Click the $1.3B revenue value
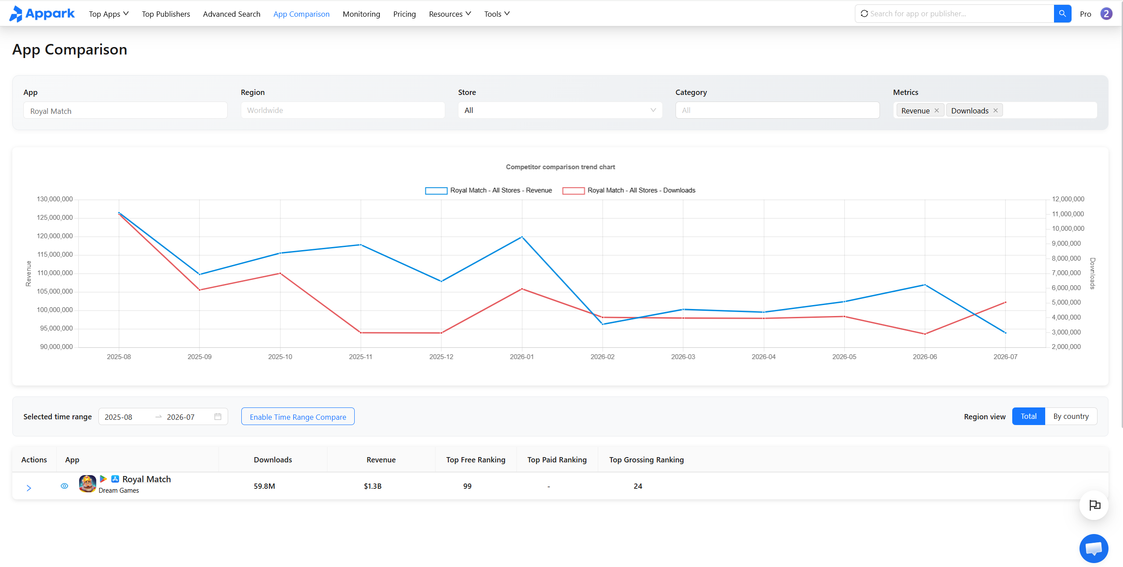This screenshot has height=567, width=1123. [x=373, y=486]
